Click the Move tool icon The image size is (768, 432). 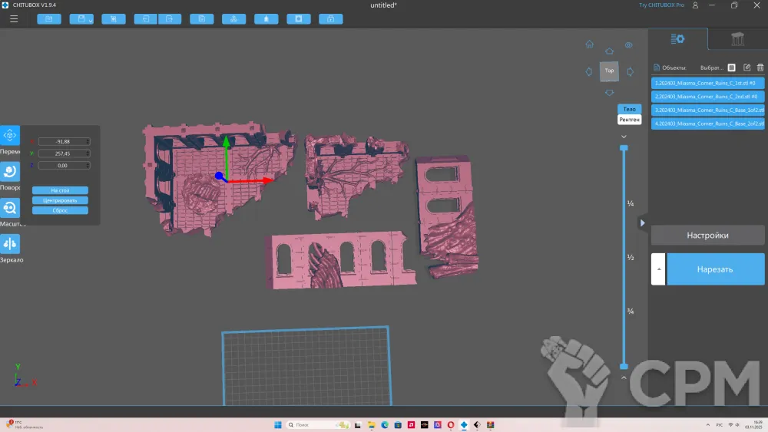pos(10,136)
